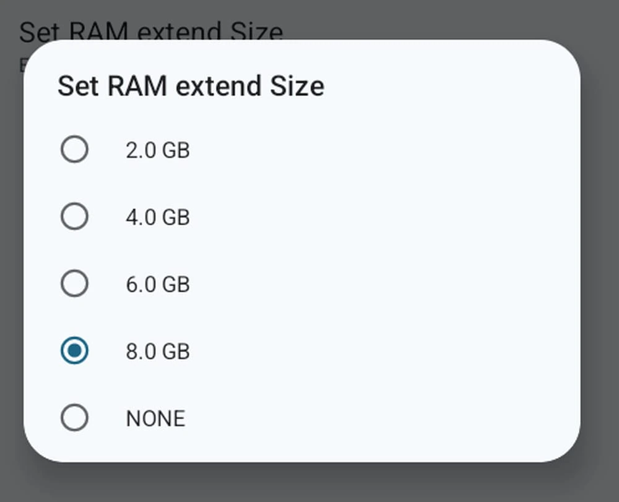Click the "6.0 GB" text label
Image resolution: width=619 pixels, height=502 pixels.
coord(157,284)
